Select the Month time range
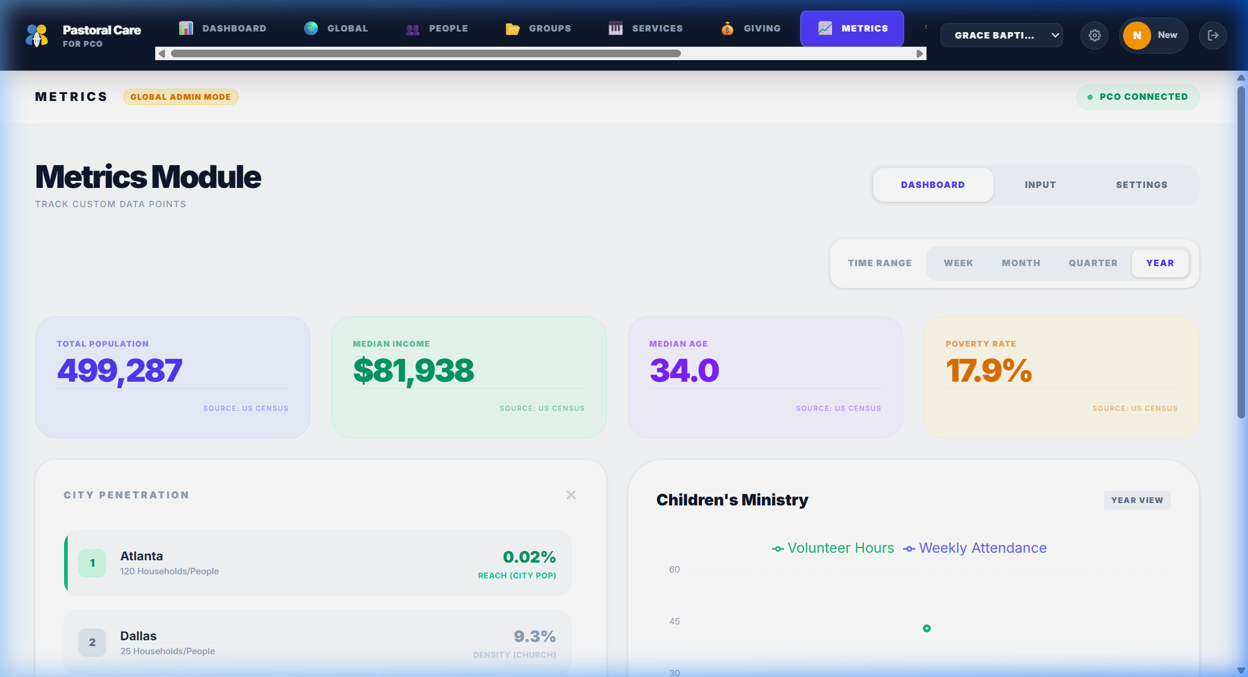 pyautogui.click(x=1020, y=263)
